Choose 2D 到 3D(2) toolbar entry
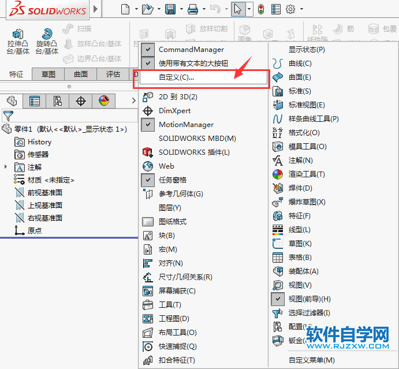399x369 pixels. (203, 97)
